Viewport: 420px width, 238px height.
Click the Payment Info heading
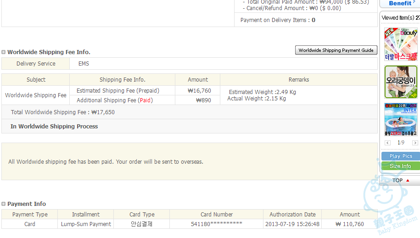click(x=27, y=204)
